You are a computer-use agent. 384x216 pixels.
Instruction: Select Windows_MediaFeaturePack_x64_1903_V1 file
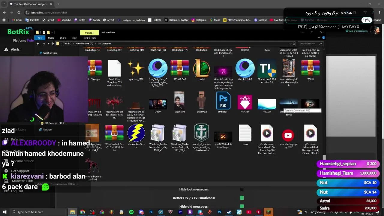(158, 138)
